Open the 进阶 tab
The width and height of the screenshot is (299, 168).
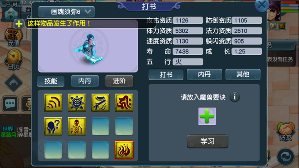(x=119, y=81)
